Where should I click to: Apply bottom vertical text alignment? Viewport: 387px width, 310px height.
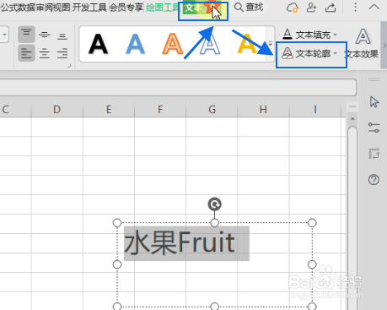click(x=62, y=36)
